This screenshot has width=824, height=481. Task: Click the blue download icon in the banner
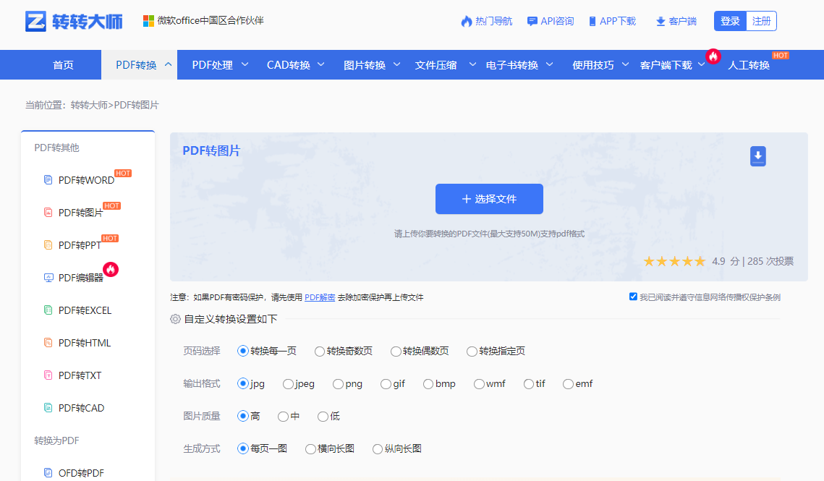coord(758,156)
